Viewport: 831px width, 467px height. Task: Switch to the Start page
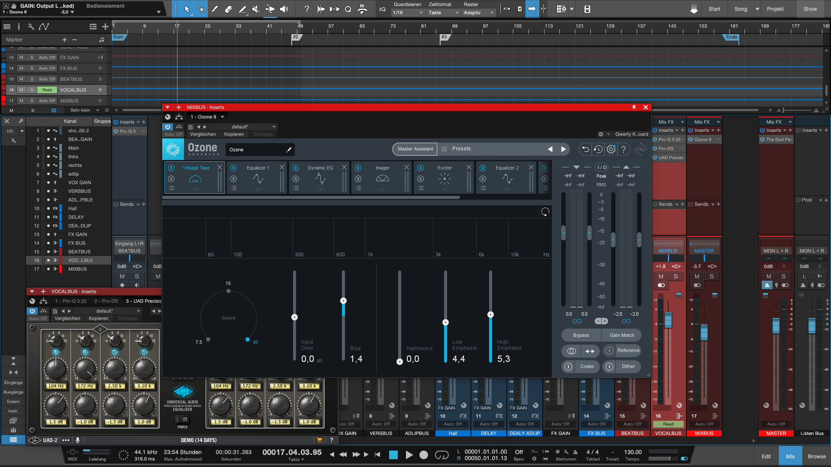pos(714,9)
